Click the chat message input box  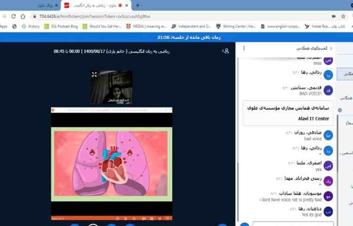(292, 224)
